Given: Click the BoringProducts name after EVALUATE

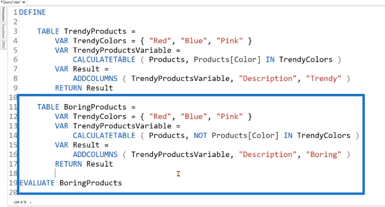Looking at the screenshot, I should (x=90, y=183).
